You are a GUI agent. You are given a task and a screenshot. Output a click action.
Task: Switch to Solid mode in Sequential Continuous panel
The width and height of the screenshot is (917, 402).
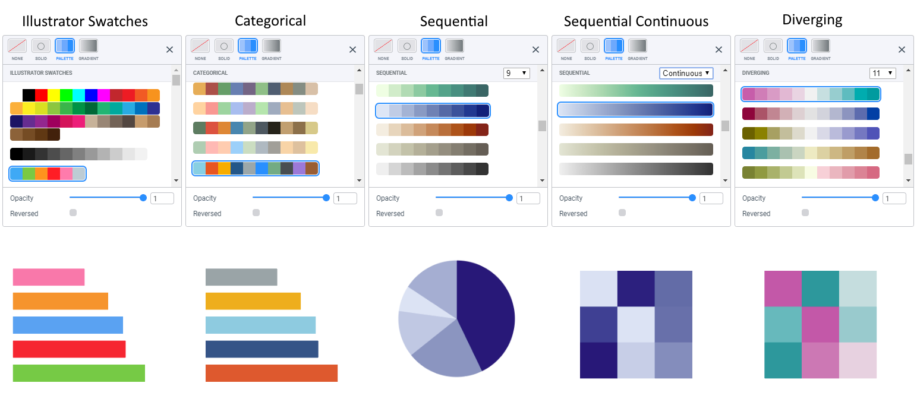[x=590, y=48]
